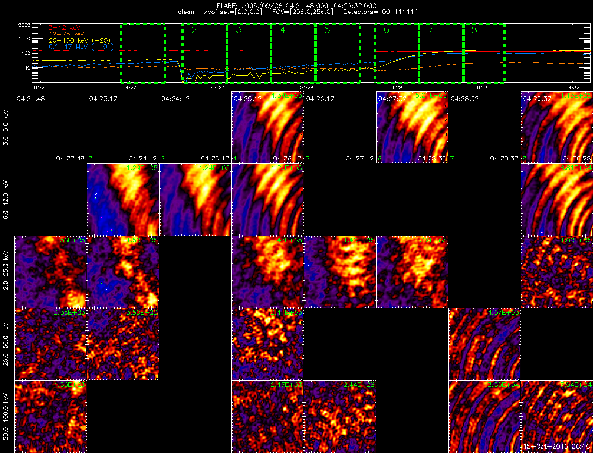Viewport: 593px width, 453px height.
Task: Open the 25.0-50.0 keV image labeled 3.50E+03
Action: (x=123, y=344)
